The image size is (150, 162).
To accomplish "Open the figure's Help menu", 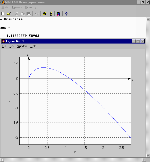I will 33,46.
